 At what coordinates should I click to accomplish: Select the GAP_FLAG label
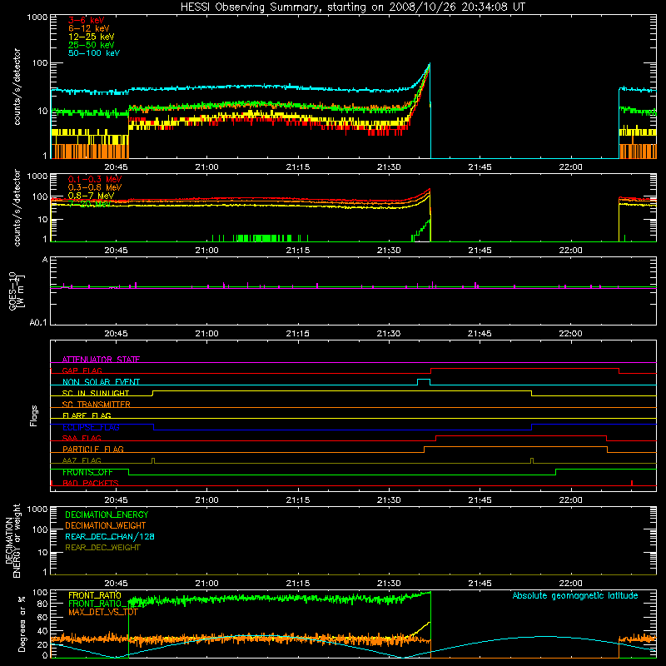click(82, 370)
